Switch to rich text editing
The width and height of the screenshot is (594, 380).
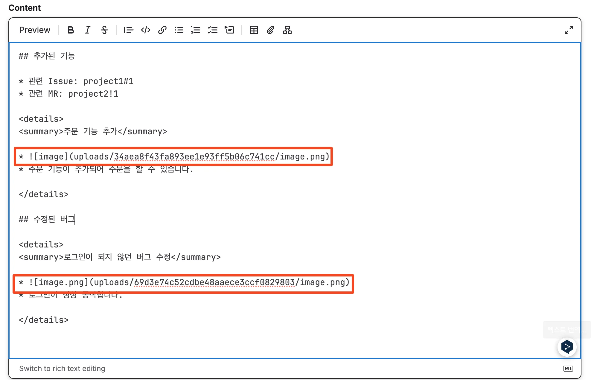(62, 368)
